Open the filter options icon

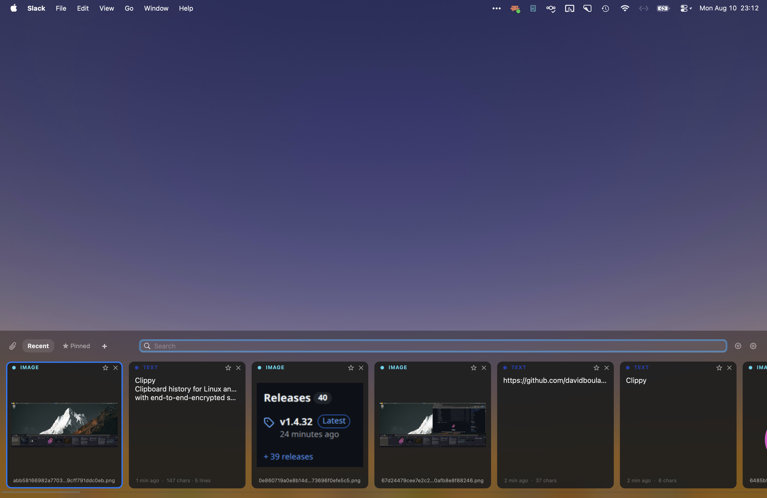tap(738, 346)
